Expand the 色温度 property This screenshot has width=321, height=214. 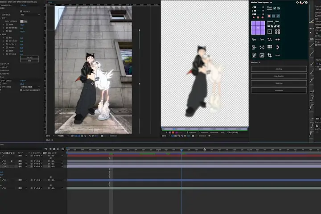tap(3, 25)
